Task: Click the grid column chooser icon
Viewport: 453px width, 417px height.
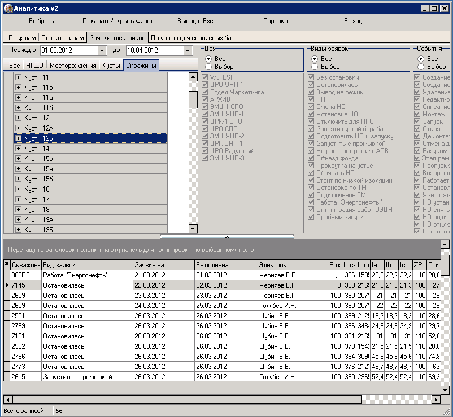Action: [x=7, y=265]
